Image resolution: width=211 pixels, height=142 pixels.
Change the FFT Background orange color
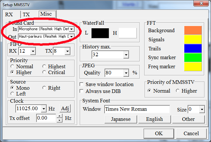tap(193, 30)
